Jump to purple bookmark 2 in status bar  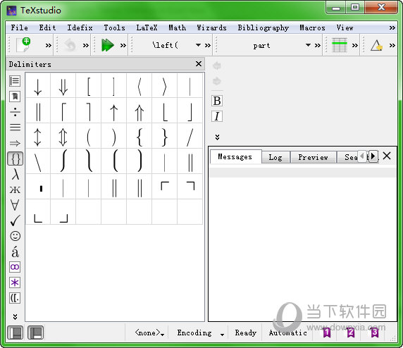click(x=351, y=333)
